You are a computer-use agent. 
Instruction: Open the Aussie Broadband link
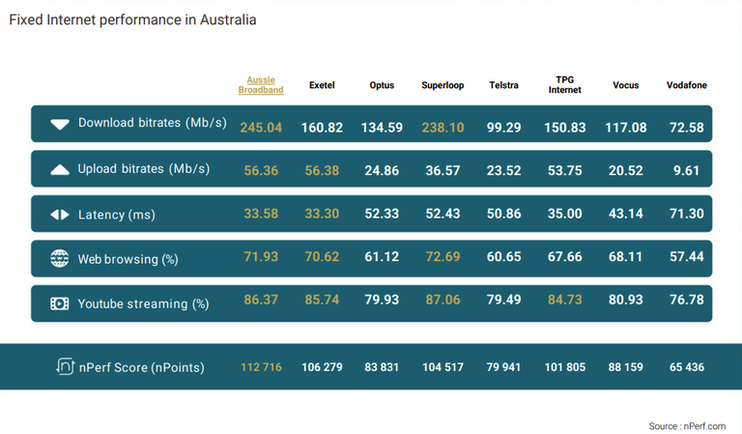261,85
